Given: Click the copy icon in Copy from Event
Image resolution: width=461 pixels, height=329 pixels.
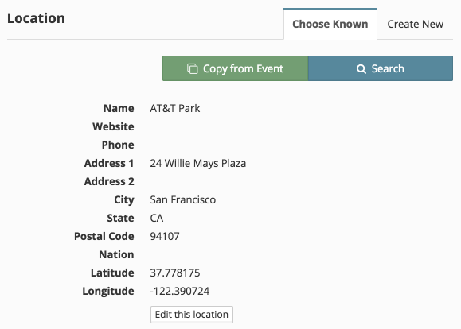Looking at the screenshot, I should coord(192,68).
